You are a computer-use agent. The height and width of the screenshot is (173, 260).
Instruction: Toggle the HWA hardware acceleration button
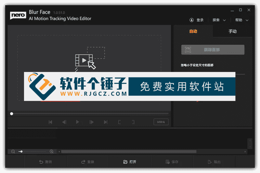pyautogui.click(x=161, y=122)
